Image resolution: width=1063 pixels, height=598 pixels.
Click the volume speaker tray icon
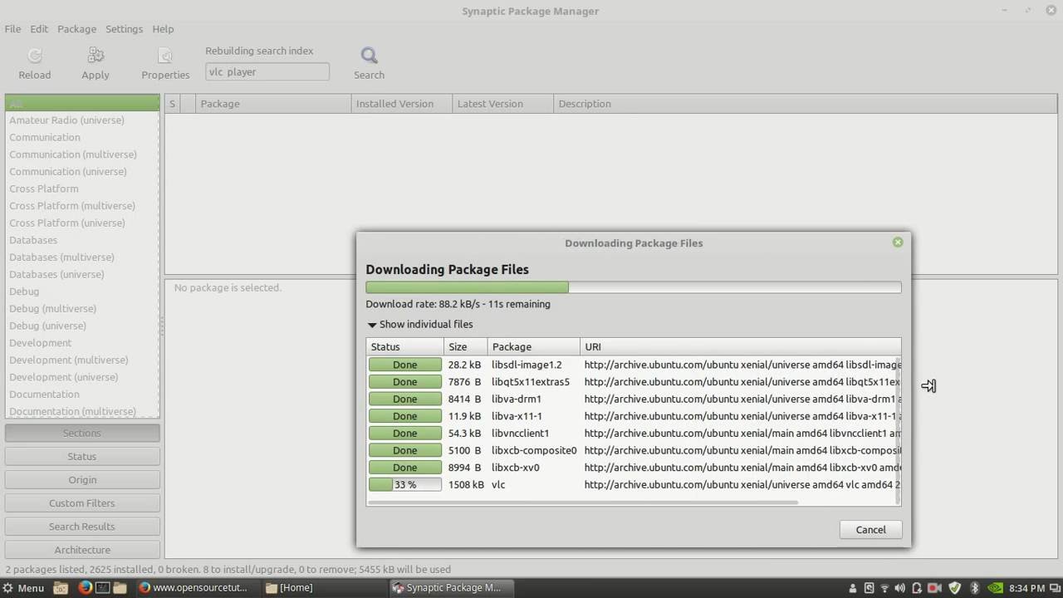901,588
